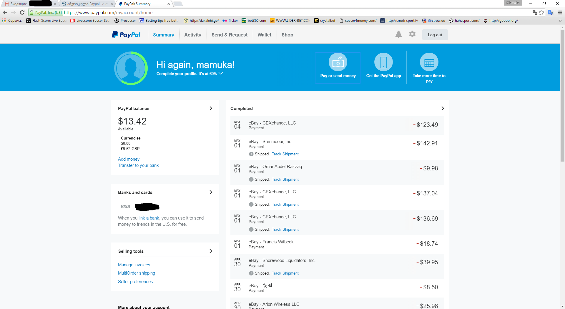Open the Flash Score bookmark
This screenshot has height=309, width=565.
46,21
